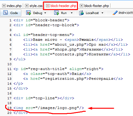Click the Code view icon
The height and width of the screenshot is (116, 133).
[x=5, y=13]
